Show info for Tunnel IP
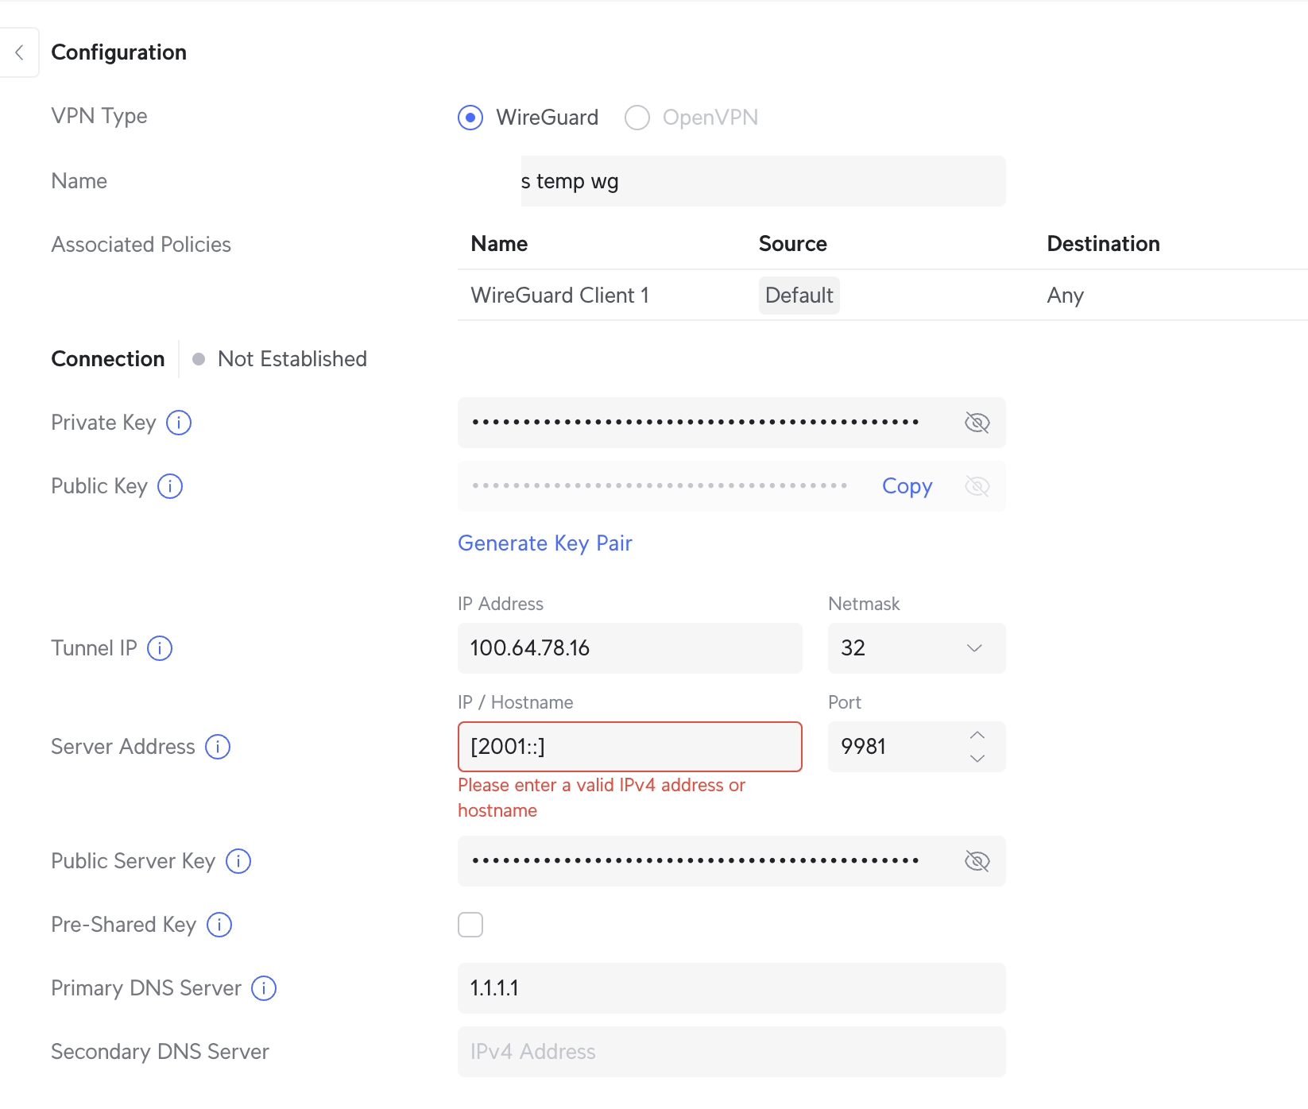 coord(160,648)
